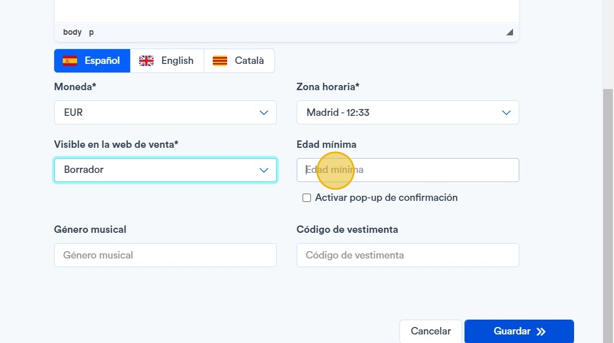Click the Spanish flag icon

tap(70, 61)
